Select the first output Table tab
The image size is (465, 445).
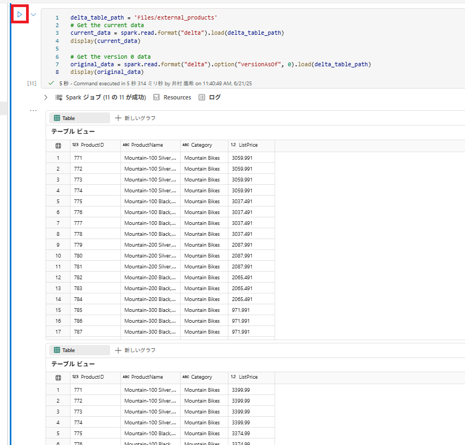pos(79,118)
